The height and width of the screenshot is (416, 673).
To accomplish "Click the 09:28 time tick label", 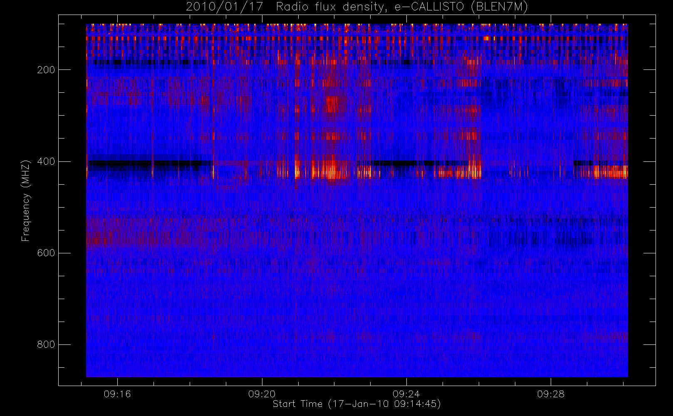I will pos(551,394).
